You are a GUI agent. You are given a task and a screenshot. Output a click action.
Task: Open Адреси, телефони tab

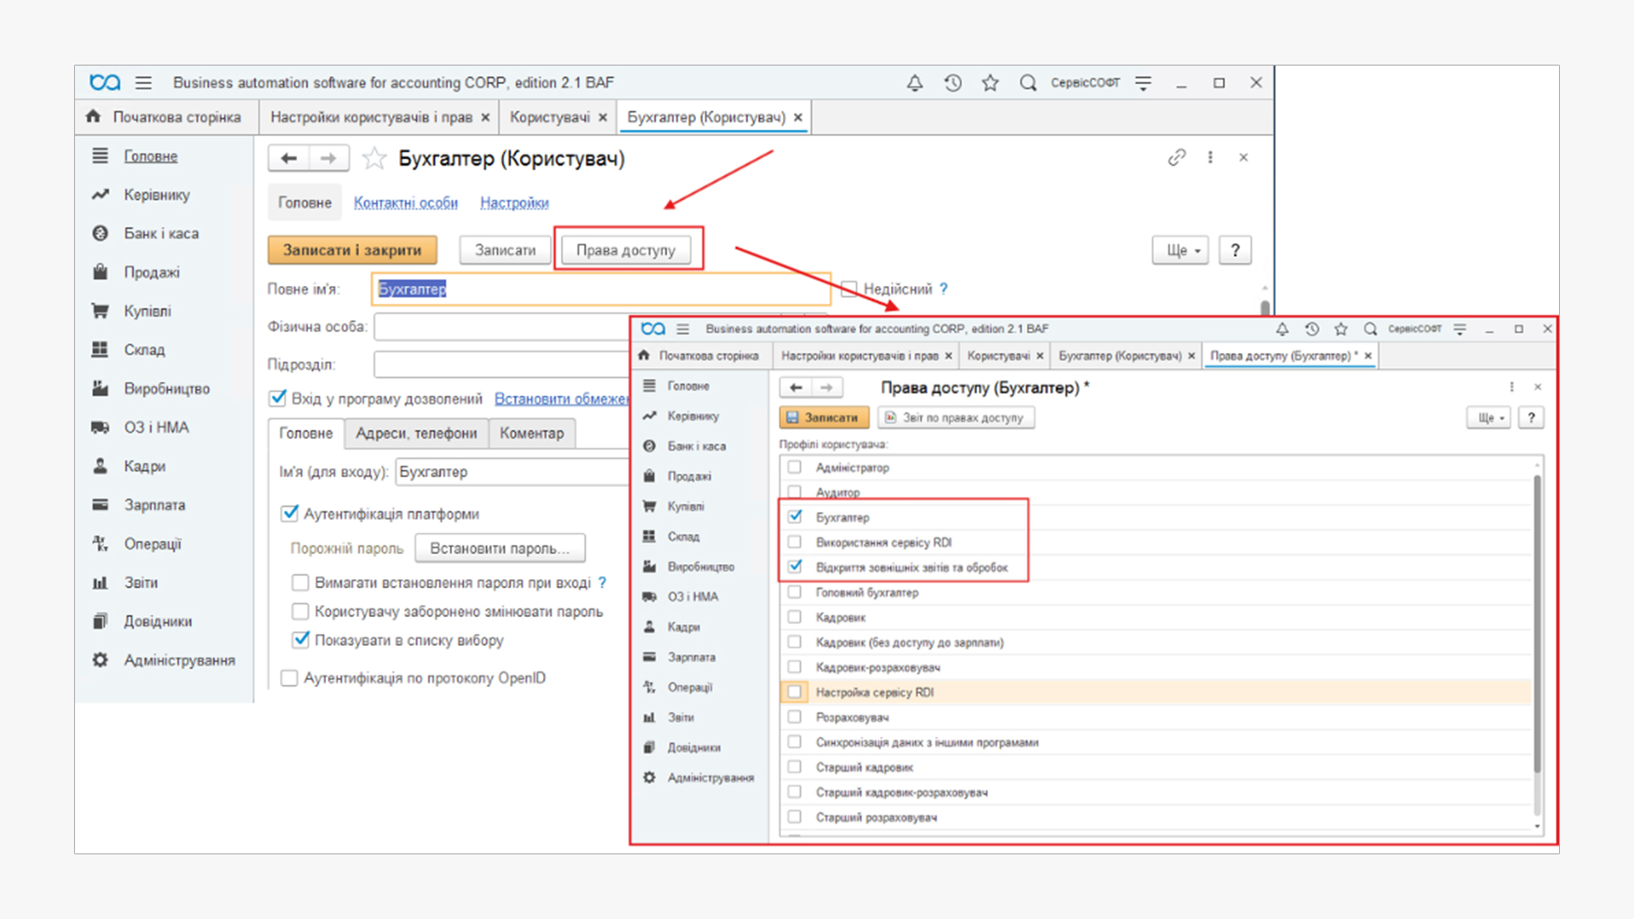(416, 433)
